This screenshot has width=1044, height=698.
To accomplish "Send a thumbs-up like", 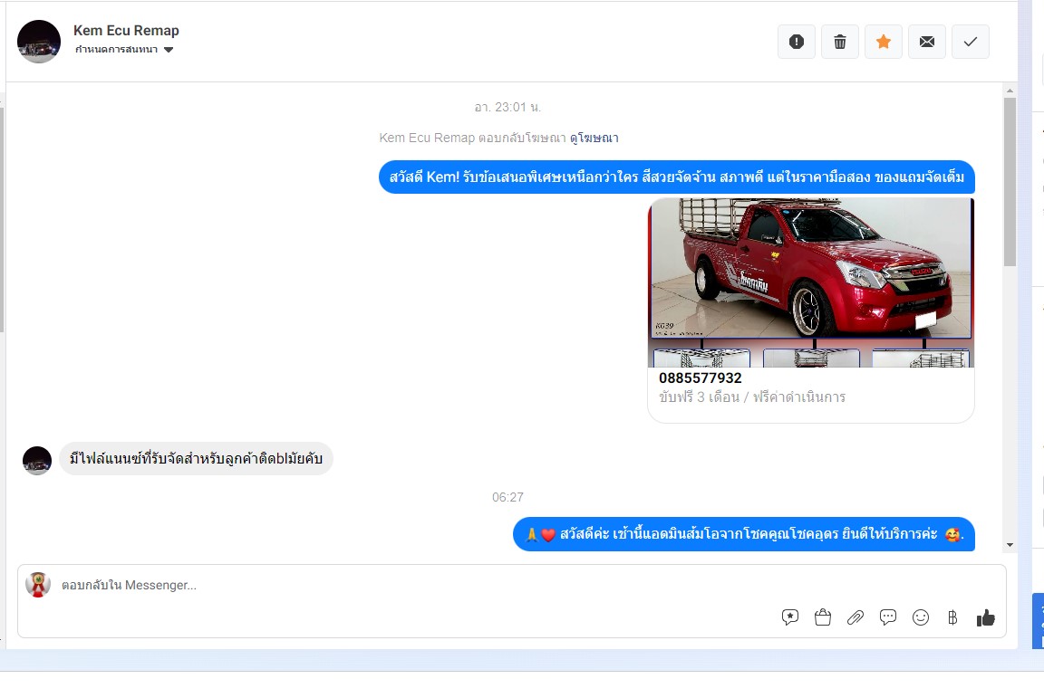I will (986, 617).
